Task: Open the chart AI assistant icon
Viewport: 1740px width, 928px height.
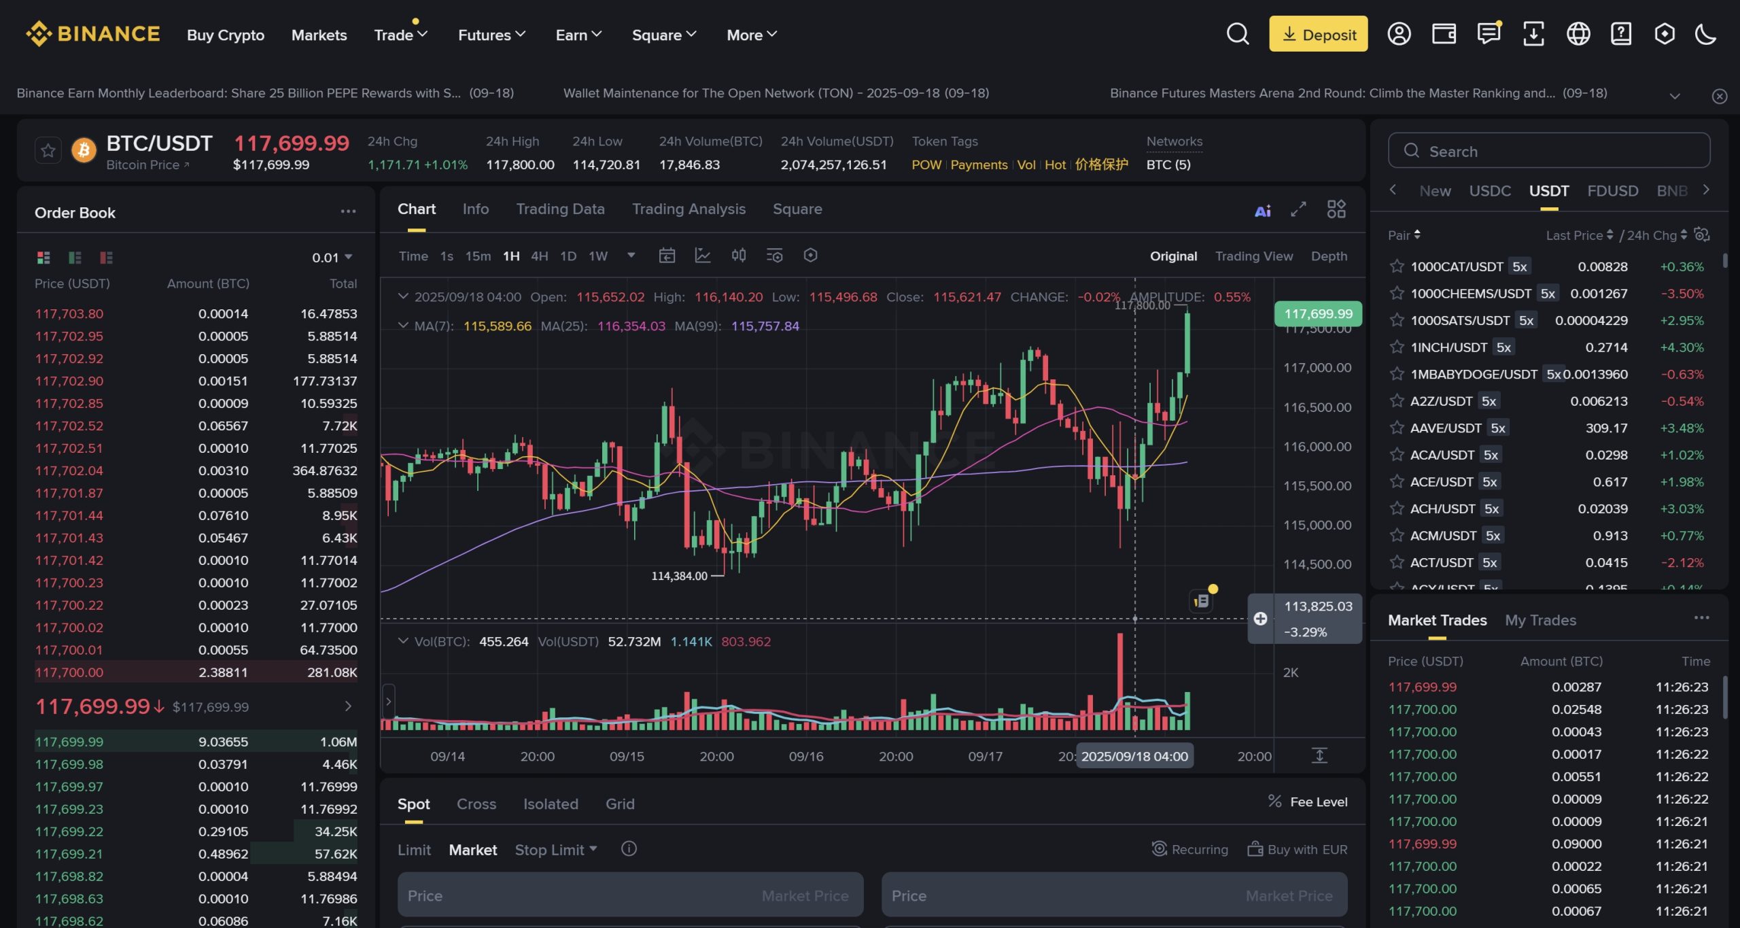Action: [1263, 211]
